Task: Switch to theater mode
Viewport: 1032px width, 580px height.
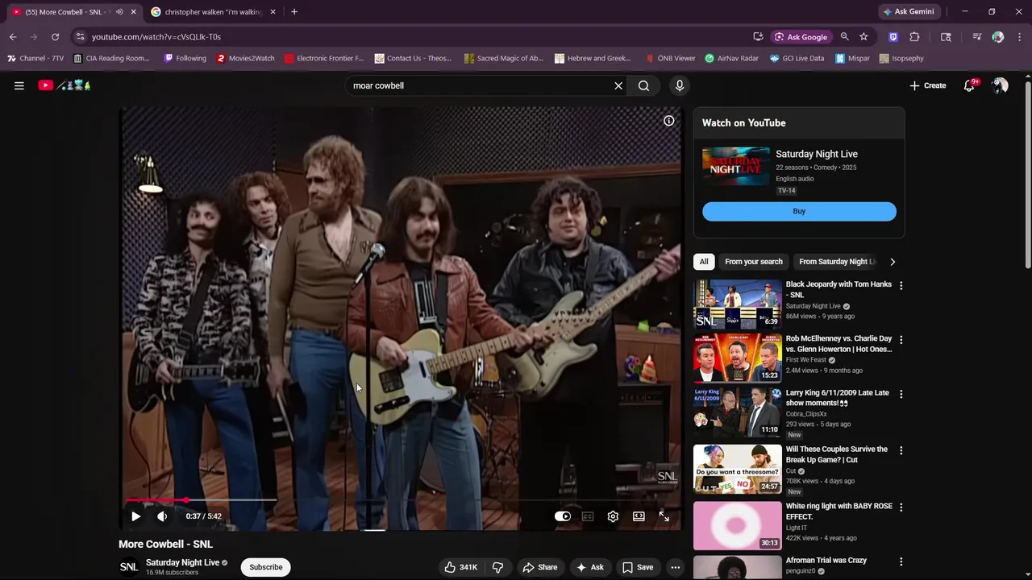Action: [639, 516]
